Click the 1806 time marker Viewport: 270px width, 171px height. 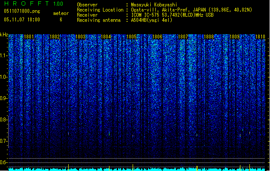tap(157, 37)
